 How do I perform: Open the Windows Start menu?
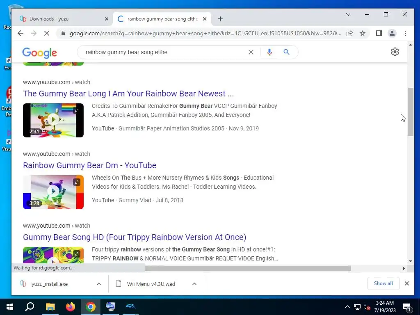[x=10, y=307]
